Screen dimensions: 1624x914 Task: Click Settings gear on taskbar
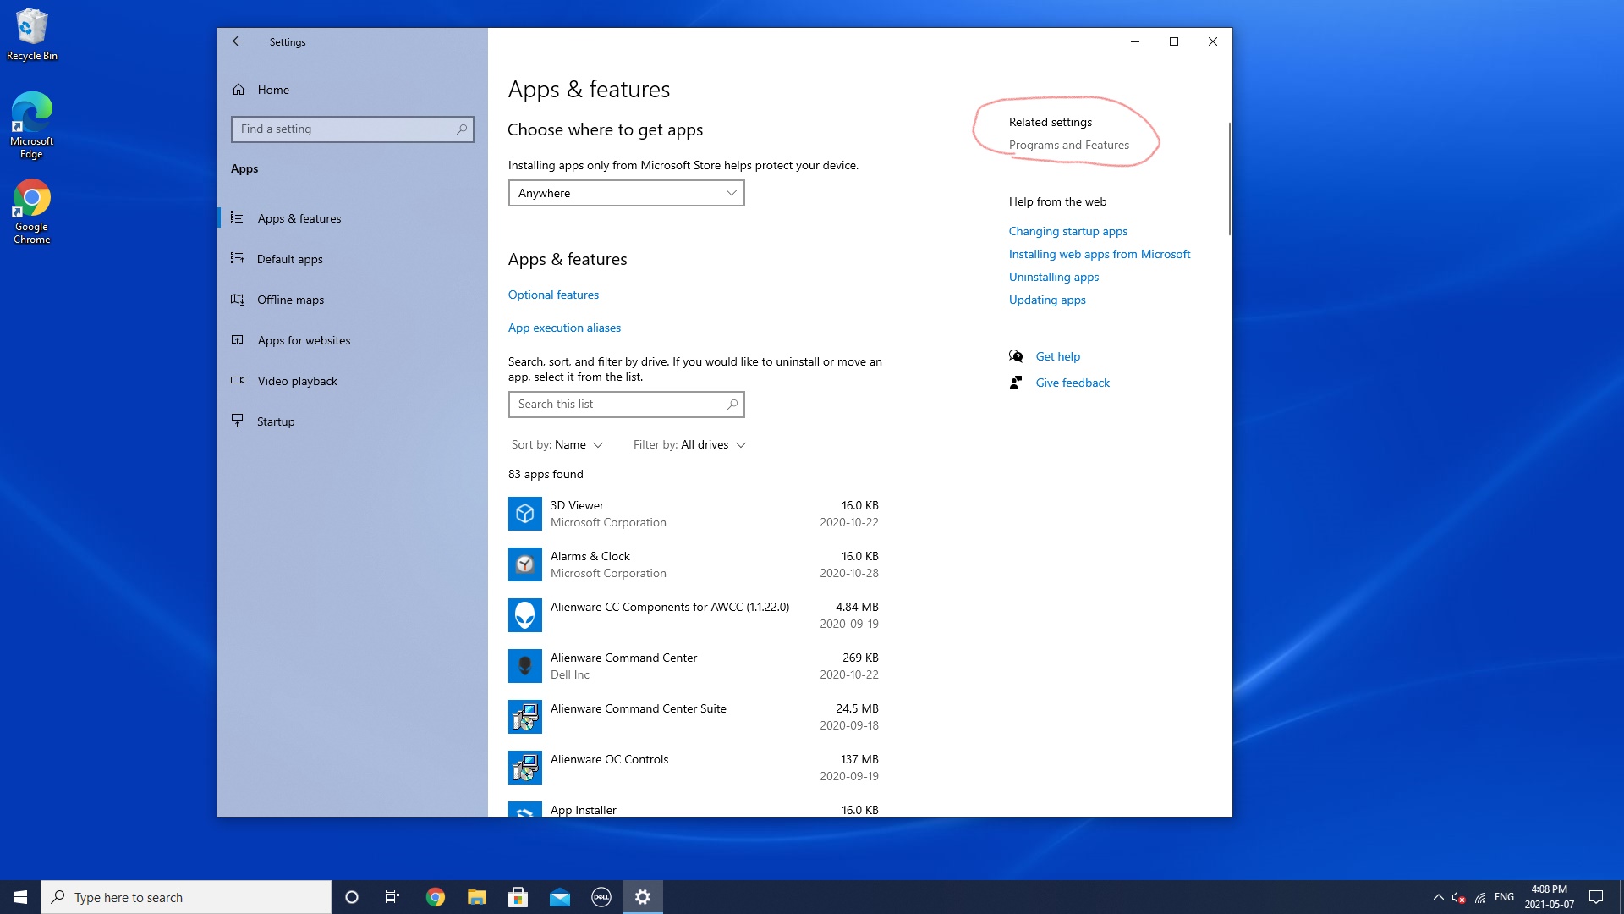(x=643, y=897)
